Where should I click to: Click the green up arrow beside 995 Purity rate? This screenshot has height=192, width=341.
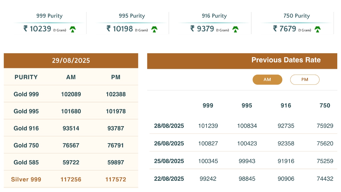pyautogui.click(x=154, y=29)
